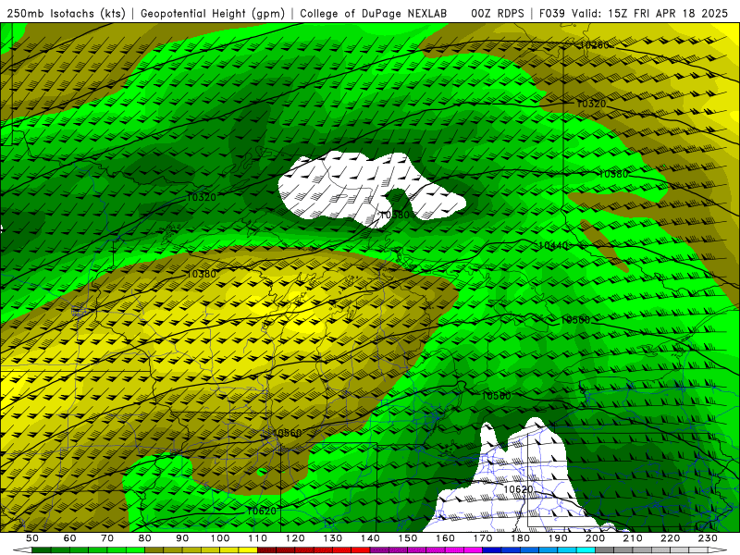Viewport: 740px width, 555px height.
Task: Click the 120 knot color scale label
Action: (295, 538)
